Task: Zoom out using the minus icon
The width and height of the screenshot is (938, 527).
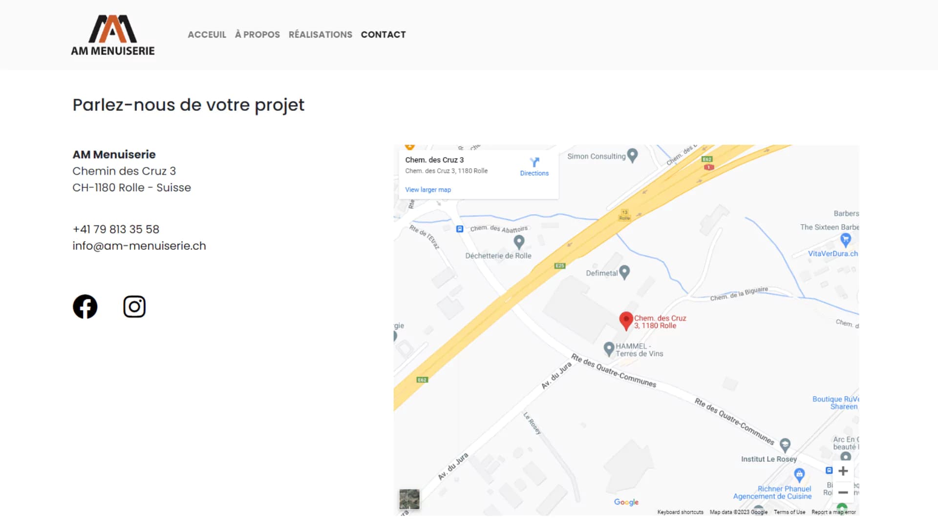Action: tap(843, 492)
